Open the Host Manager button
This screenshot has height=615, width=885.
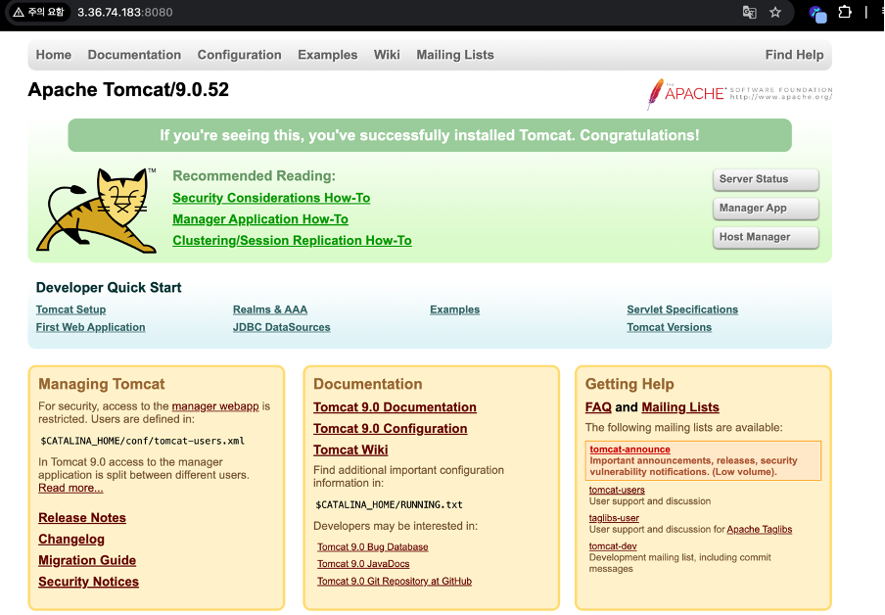point(766,237)
